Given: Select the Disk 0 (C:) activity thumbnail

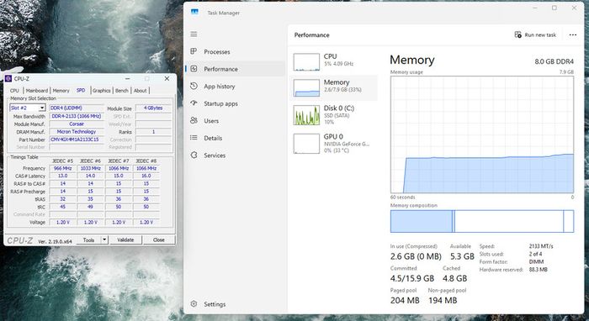Looking at the screenshot, I should 306,115.
